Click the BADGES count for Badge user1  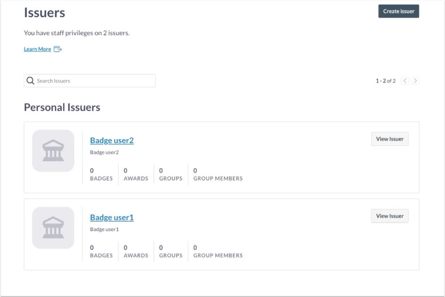click(101, 251)
